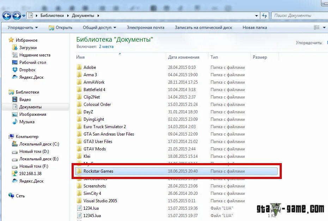Viewport: 328px width, 221px height.
Task: Create a folder with Новая папка
Action: pos(255,28)
